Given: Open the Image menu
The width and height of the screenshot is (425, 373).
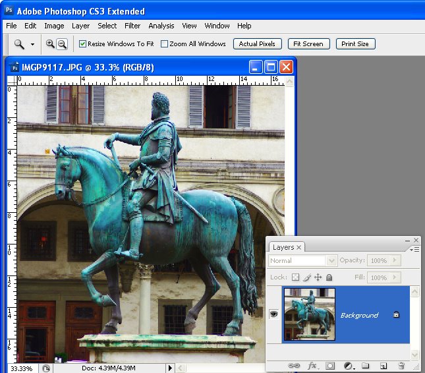Looking at the screenshot, I should (x=54, y=26).
